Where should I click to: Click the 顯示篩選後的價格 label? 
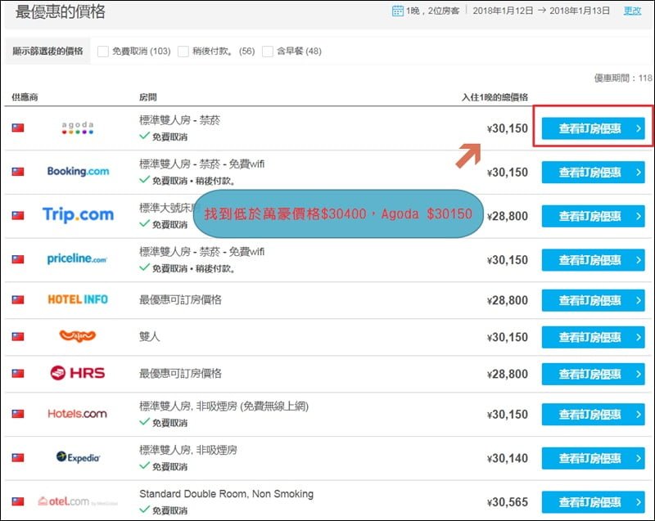tap(47, 52)
